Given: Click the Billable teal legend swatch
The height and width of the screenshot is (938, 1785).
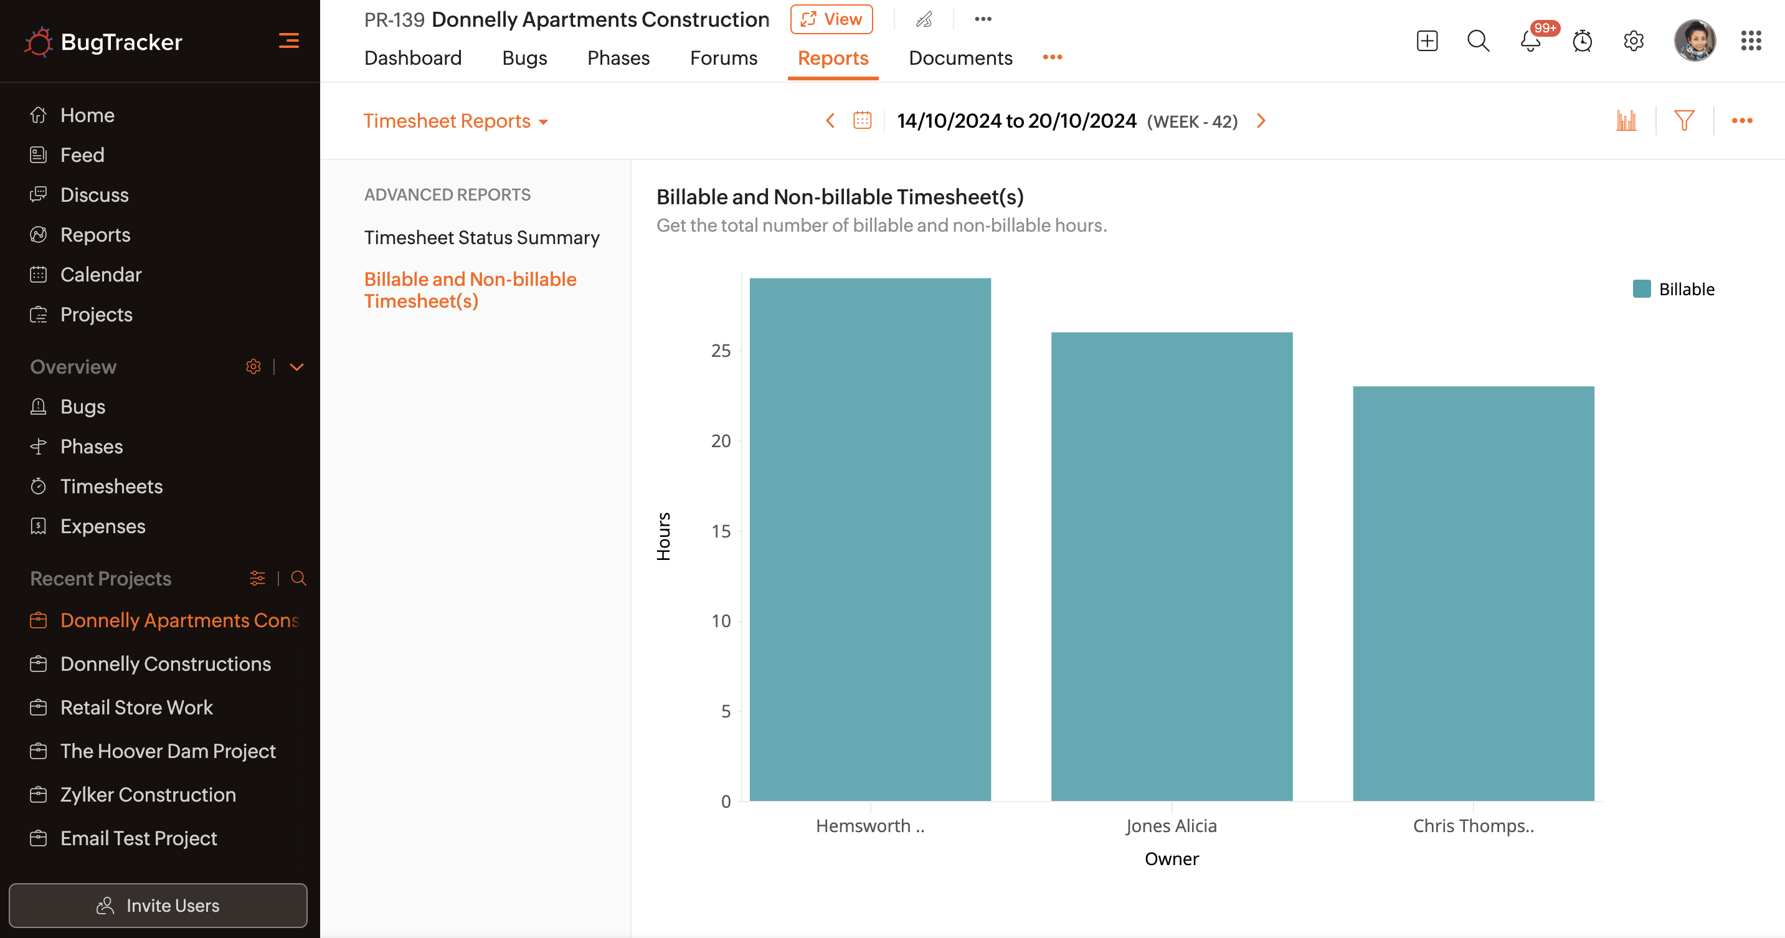Looking at the screenshot, I should coord(1642,289).
